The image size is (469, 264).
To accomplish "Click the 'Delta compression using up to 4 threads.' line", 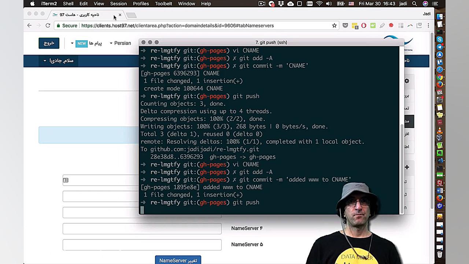I will 206,111.
